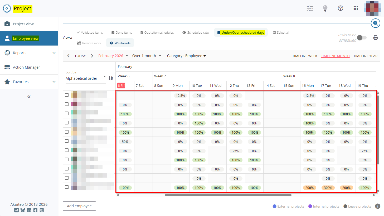This screenshot has width=384, height=216.
Task: Print the schedule using printer icon
Action: [x=376, y=38]
